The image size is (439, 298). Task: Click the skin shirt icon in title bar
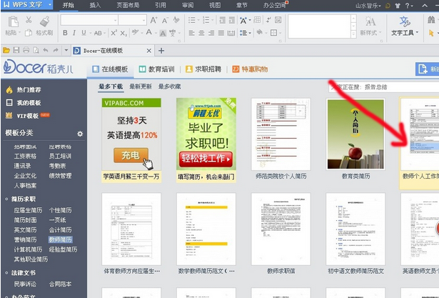pyautogui.click(x=398, y=5)
